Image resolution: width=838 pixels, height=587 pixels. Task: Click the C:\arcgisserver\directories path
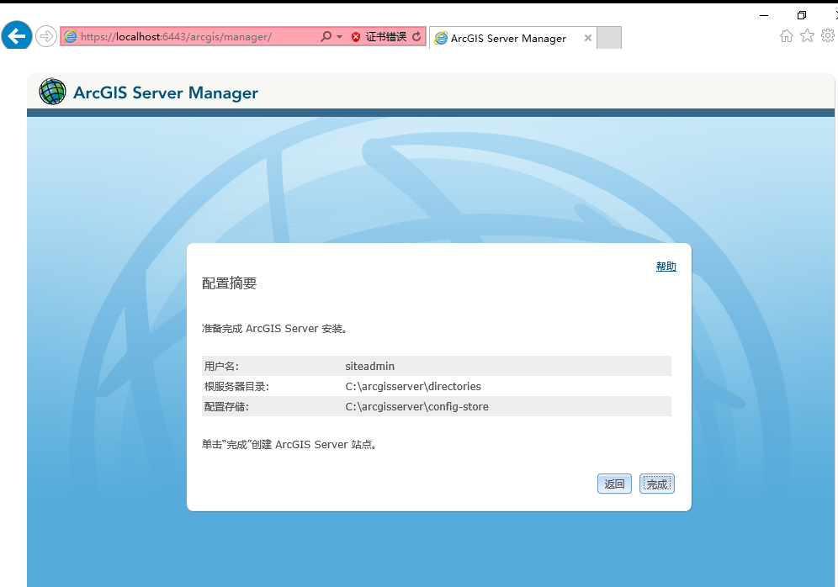[413, 387]
